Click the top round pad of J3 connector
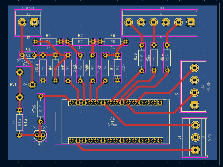The image size is (223, 167). [x=194, y=68]
